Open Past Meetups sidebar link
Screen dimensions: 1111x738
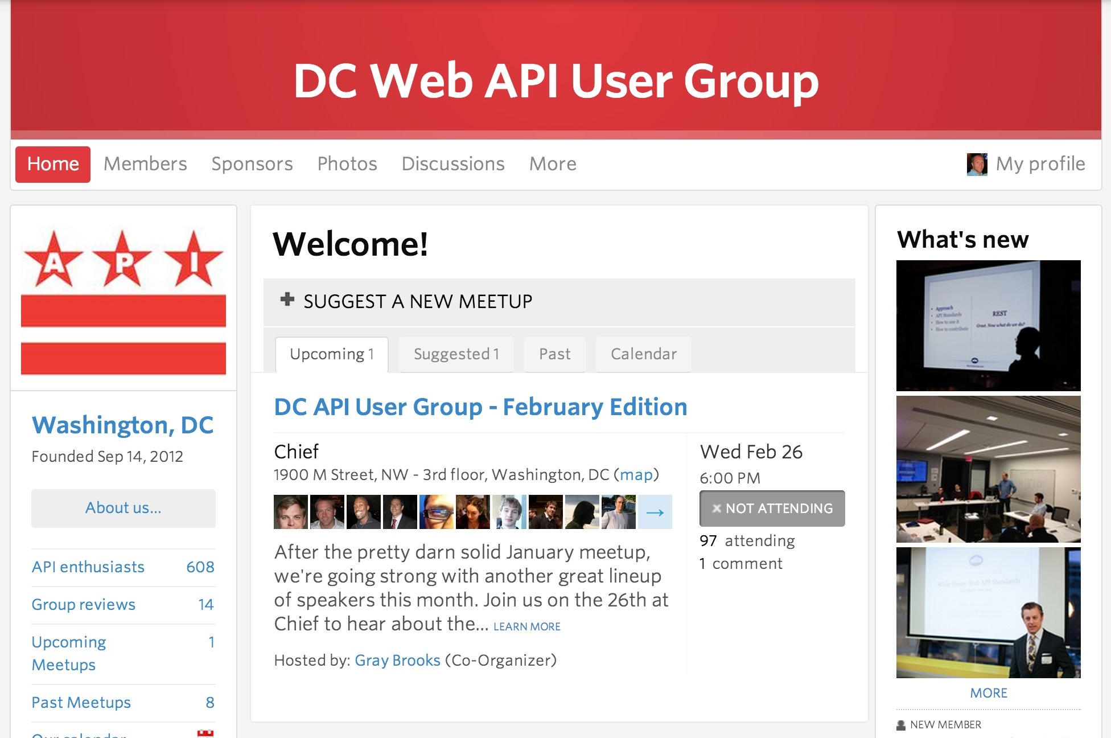[x=123, y=703]
